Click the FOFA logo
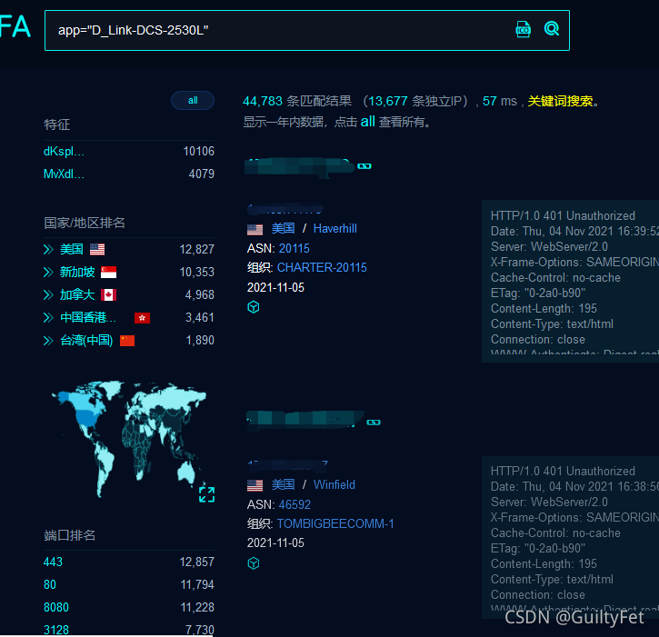This screenshot has height=637, width=659. (x=15, y=27)
